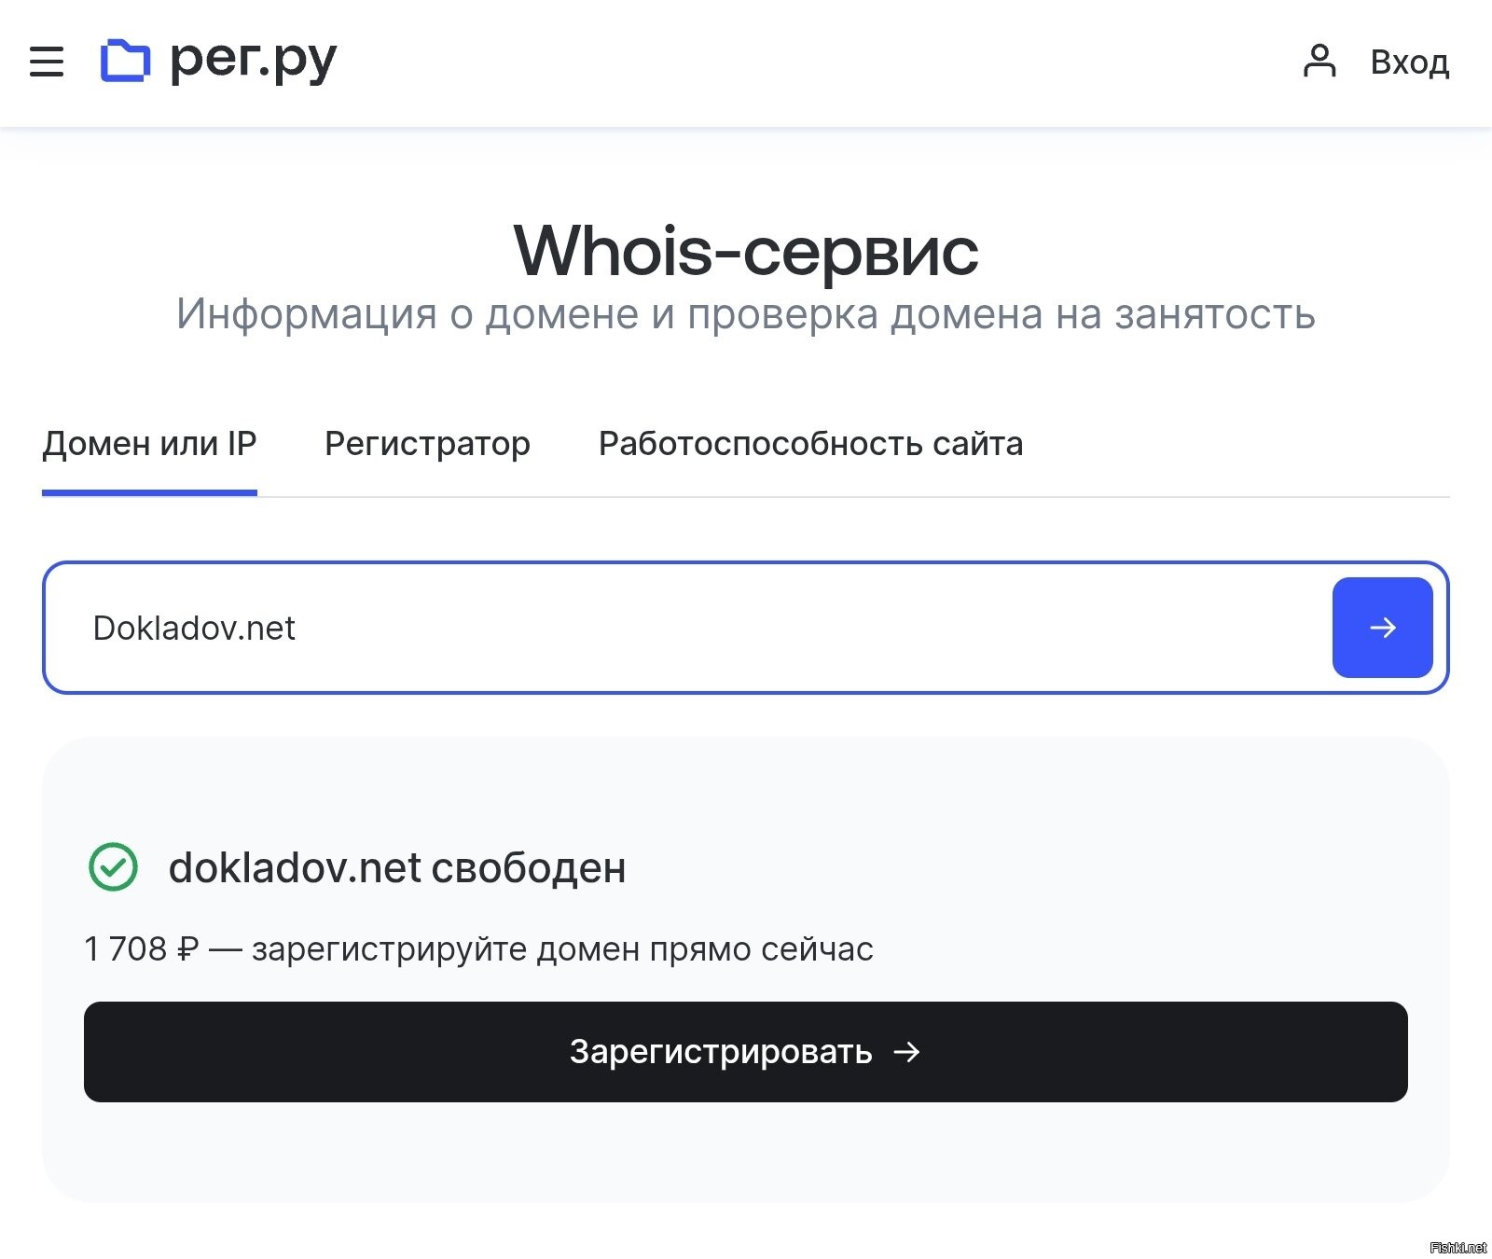Click the 1 708 ₽ price line
Screen dimensions: 1492x1259
pyautogui.click(x=478, y=949)
